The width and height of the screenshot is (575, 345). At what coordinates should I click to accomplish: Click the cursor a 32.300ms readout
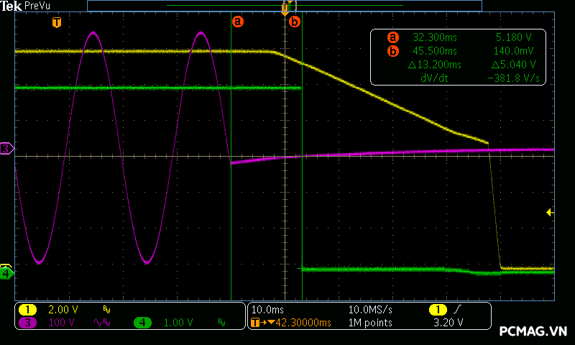point(435,37)
